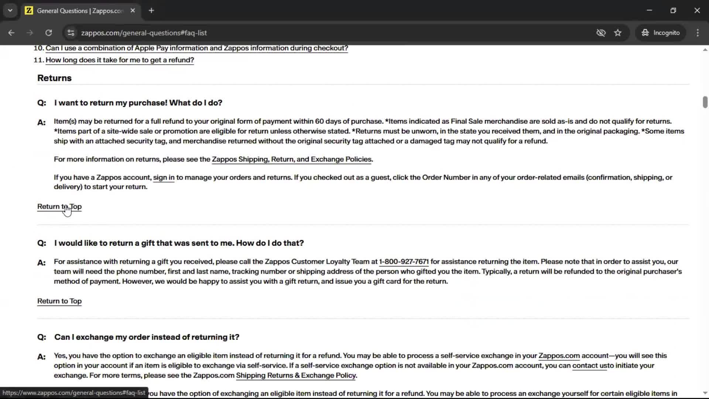
Task: Click the browser back arrow
Action: point(11,33)
